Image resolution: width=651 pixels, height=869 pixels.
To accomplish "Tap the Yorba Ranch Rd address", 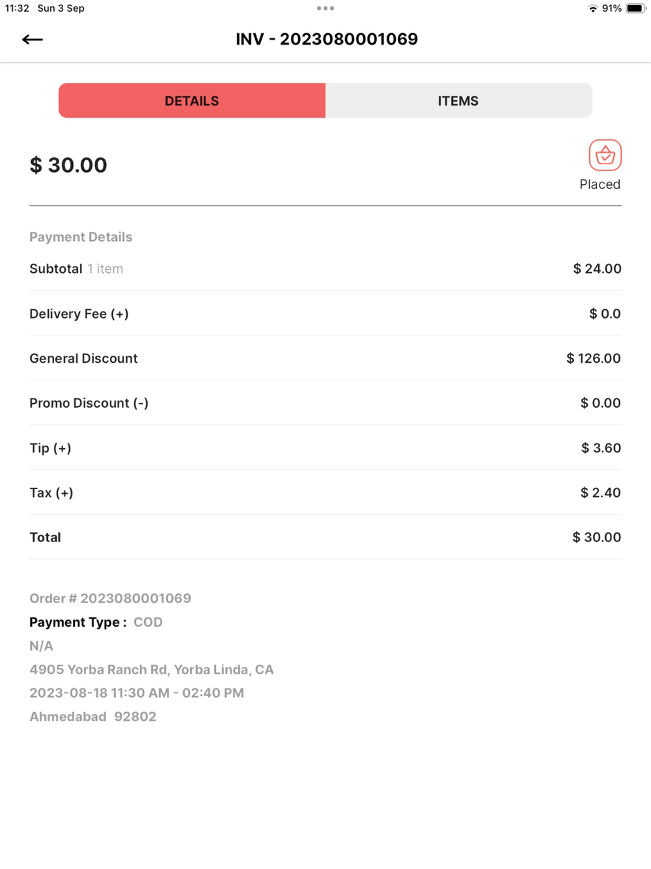I will (x=151, y=670).
